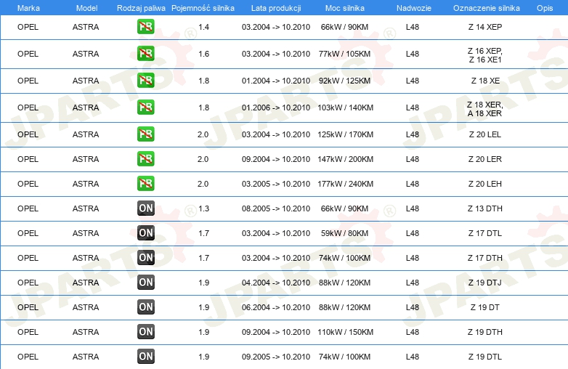Click the Lata produkcji column header
Image resolution: width=568 pixels, height=369 pixels.
[x=276, y=8]
